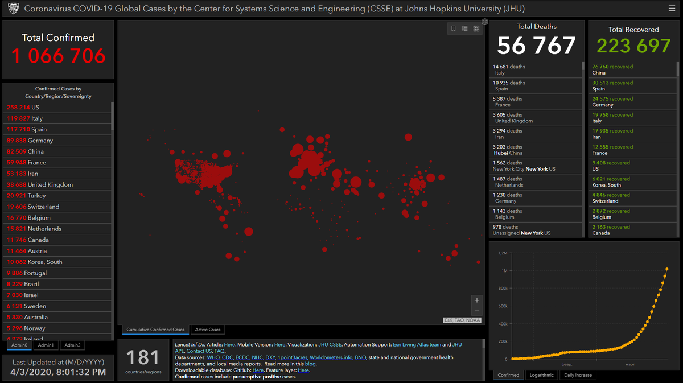The width and height of the screenshot is (683, 383).
Task: Click the Johns Hopkins shield logo
Action: (x=13, y=9)
